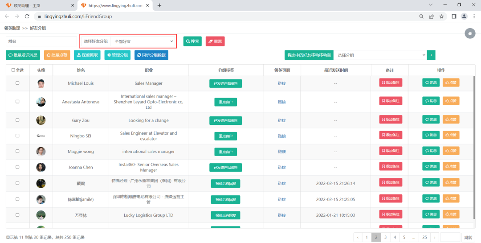
Task: Click 搜索 search button
Action: 192,41
